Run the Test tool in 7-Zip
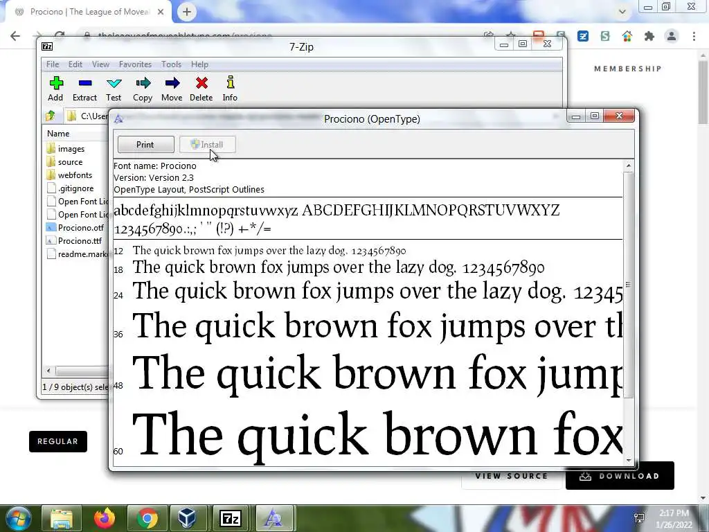The image size is (709, 532). click(114, 89)
